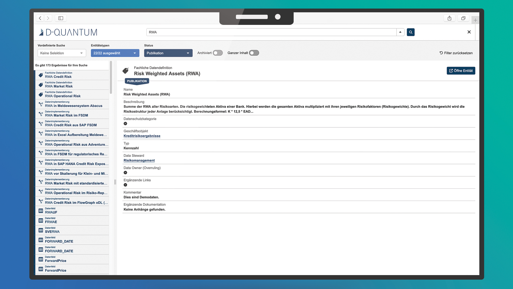Toggle the browser sidebar icon

[61, 18]
